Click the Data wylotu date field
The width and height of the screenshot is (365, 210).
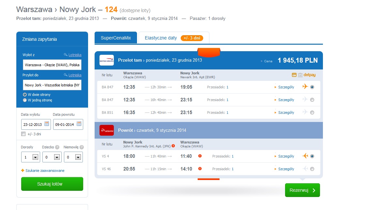pyautogui.click(x=36, y=124)
